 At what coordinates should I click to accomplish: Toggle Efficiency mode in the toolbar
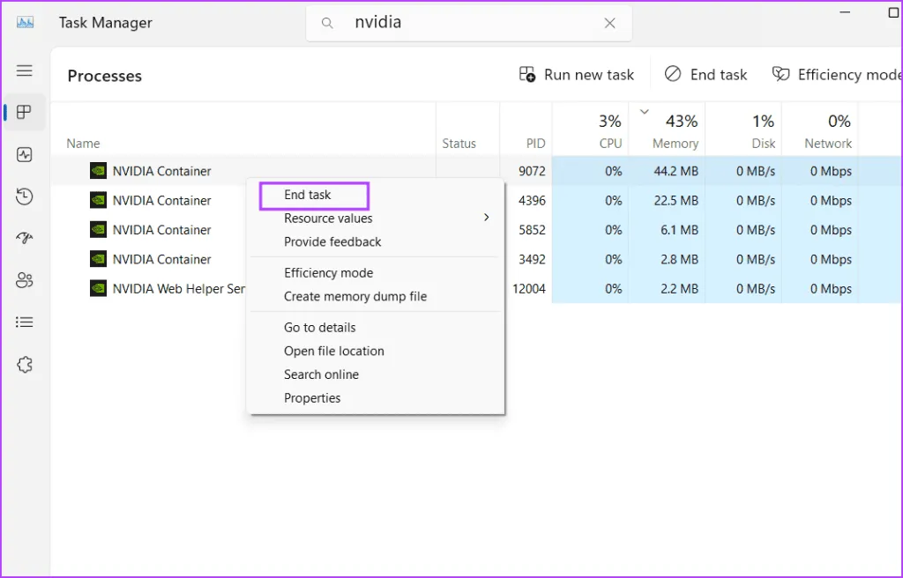click(836, 75)
